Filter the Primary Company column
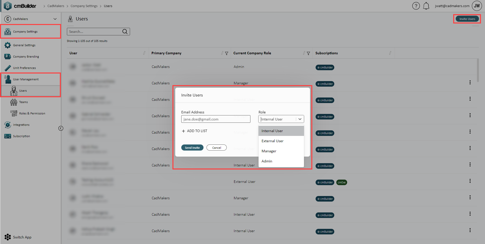The image size is (485, 244). (226, 53)
